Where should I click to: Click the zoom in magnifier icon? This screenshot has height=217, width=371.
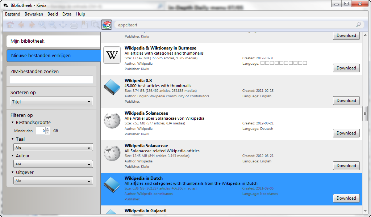point(42,25)
